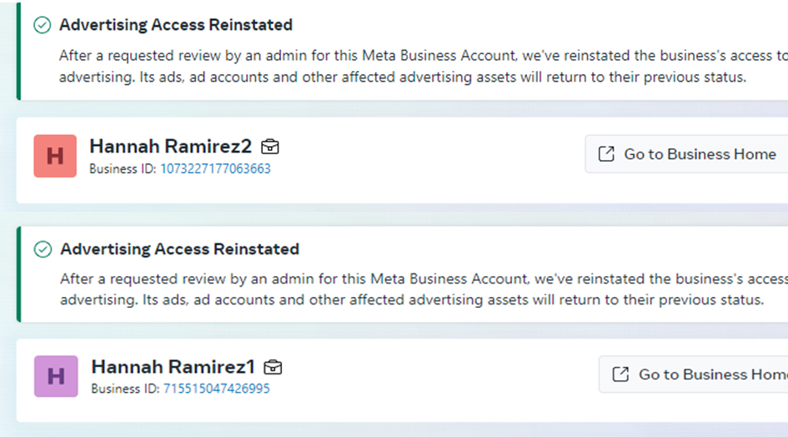Click the first Advertising Access Reinstated heading
Viewport: 788px width, 437px height.
pyautogui.click(x=176, y=25)
